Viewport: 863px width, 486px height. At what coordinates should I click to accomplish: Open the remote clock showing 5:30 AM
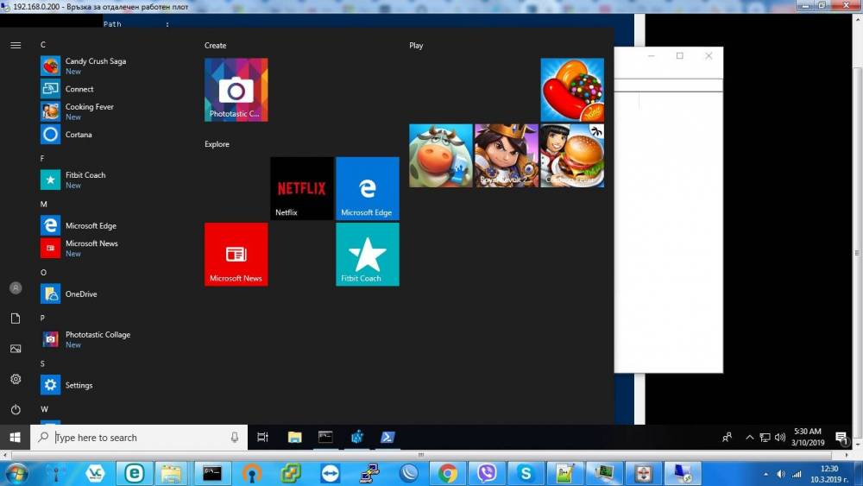point(808,437)
